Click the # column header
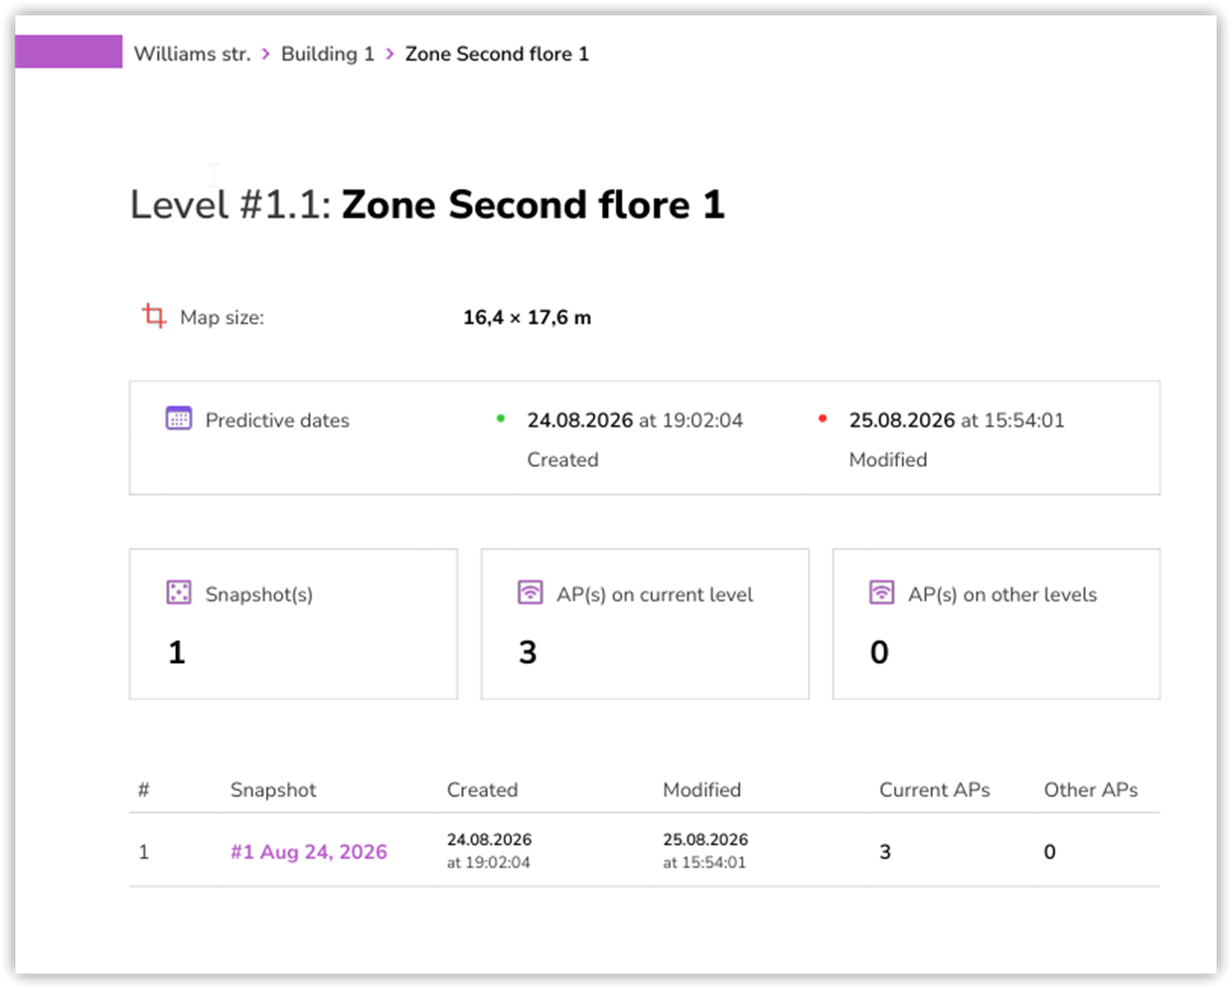 (x=144, y=790)
